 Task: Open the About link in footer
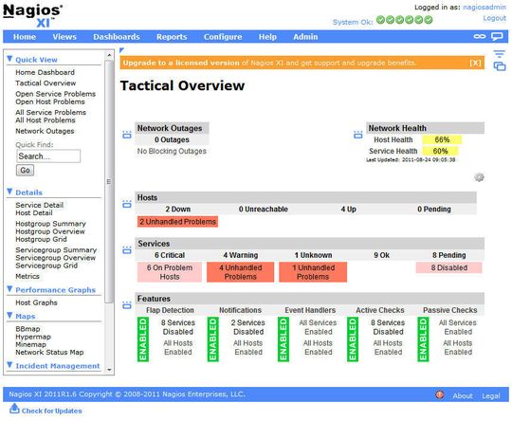pos(463,395)
